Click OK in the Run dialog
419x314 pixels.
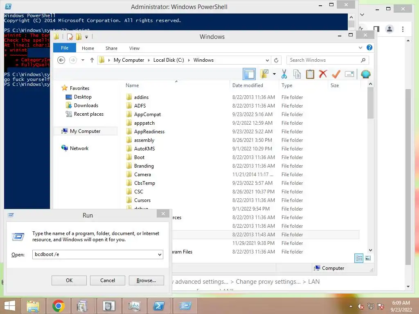69,280
